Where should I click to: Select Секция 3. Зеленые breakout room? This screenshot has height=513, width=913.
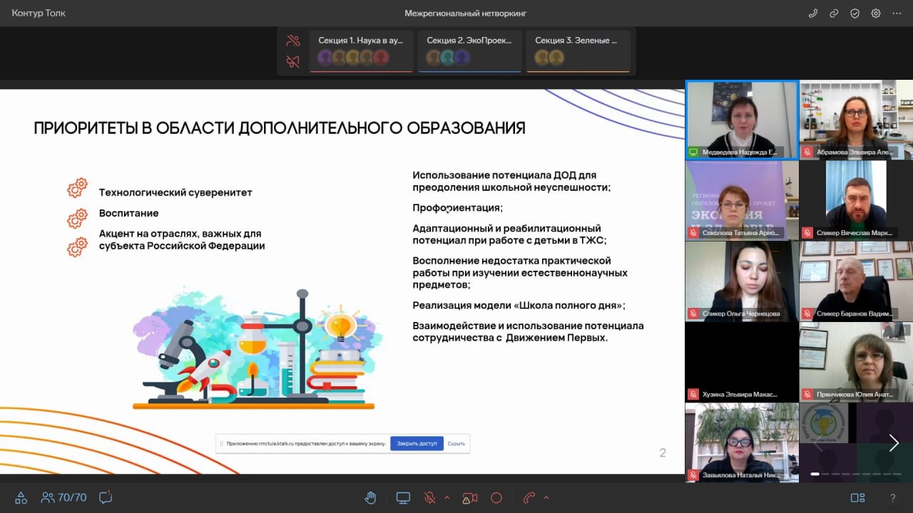578,50
